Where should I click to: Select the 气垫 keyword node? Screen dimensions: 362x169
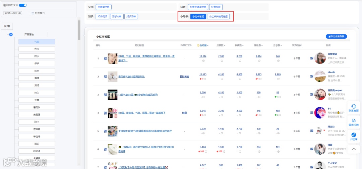tap(37, 42)
